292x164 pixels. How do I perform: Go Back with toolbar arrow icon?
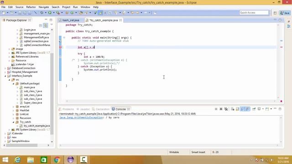138,13
